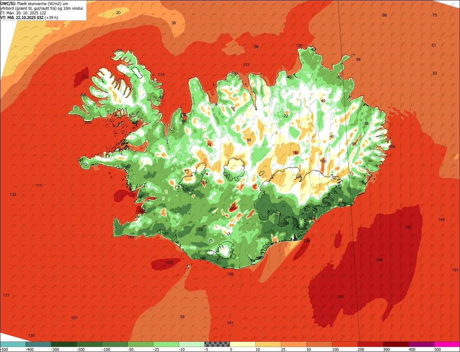460x352 pixels.
Task: Click the map value 236 near the southeast coast
Action: click(x=307, y=241)
